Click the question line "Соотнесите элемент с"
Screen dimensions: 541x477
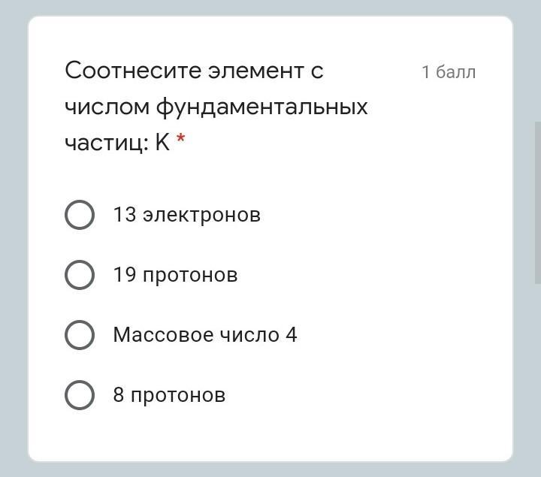(194, 71)
